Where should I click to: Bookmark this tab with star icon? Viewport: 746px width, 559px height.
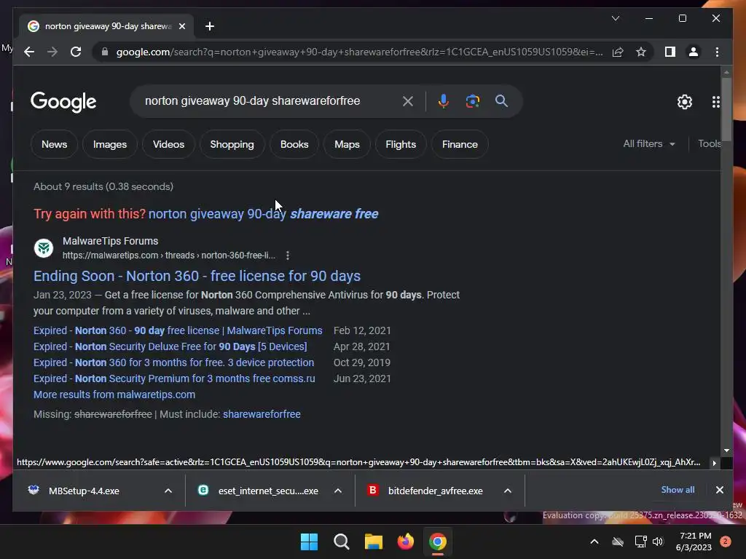click(x=641, y=52)
